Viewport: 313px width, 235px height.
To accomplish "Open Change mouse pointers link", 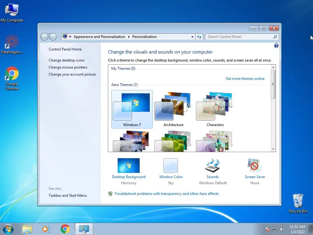I will click(x=68, y=67).
